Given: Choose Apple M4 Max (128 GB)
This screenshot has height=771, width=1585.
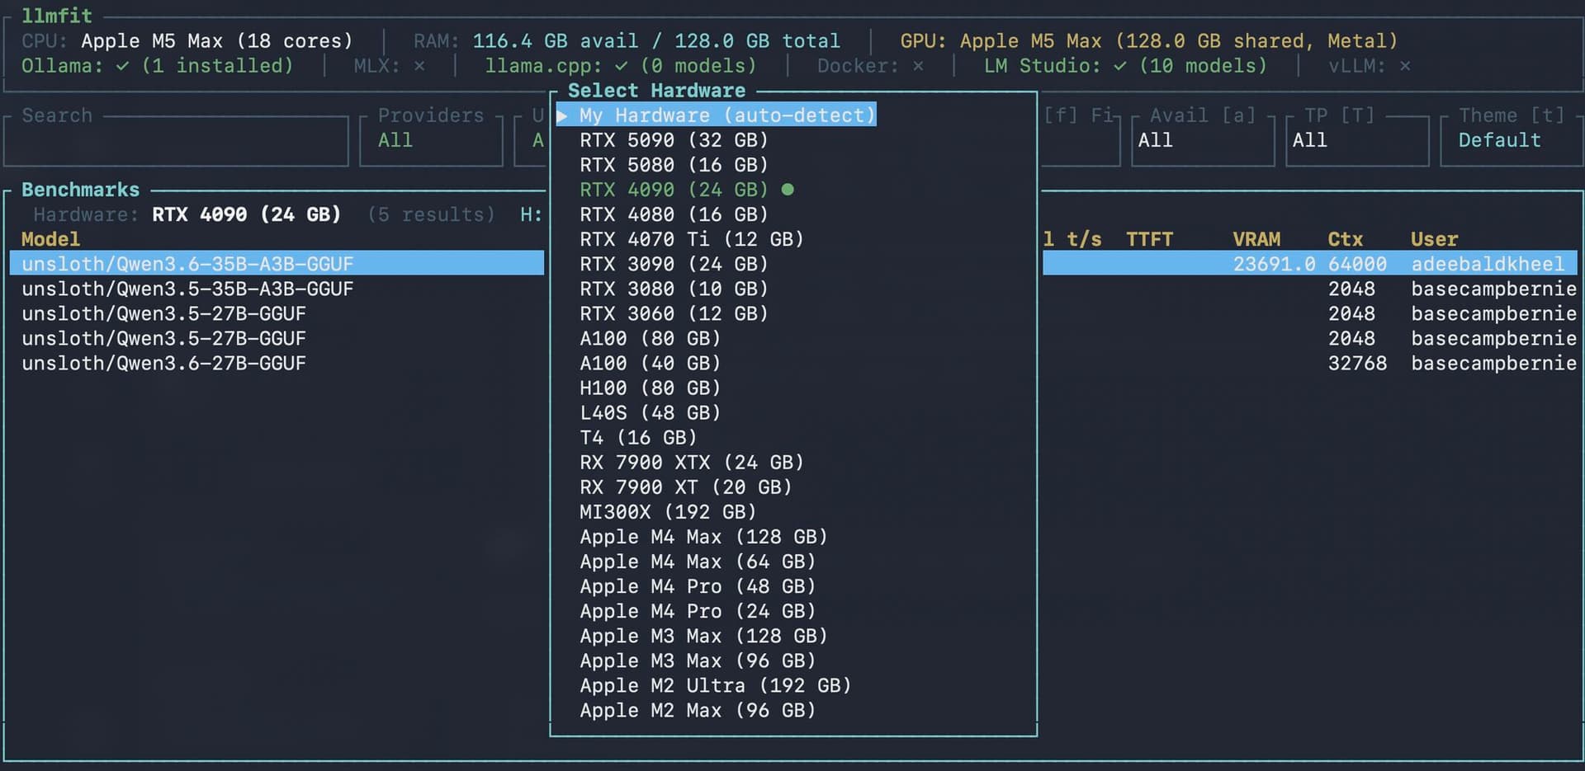Looking at the screenshot, I should [703, 537].
